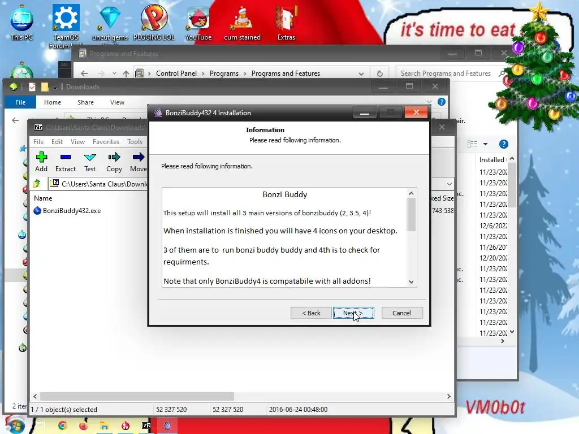The image size is (579, 434).
Task: Minimize the BonziBuddy432 installation window
Action: tap(365, 113)
